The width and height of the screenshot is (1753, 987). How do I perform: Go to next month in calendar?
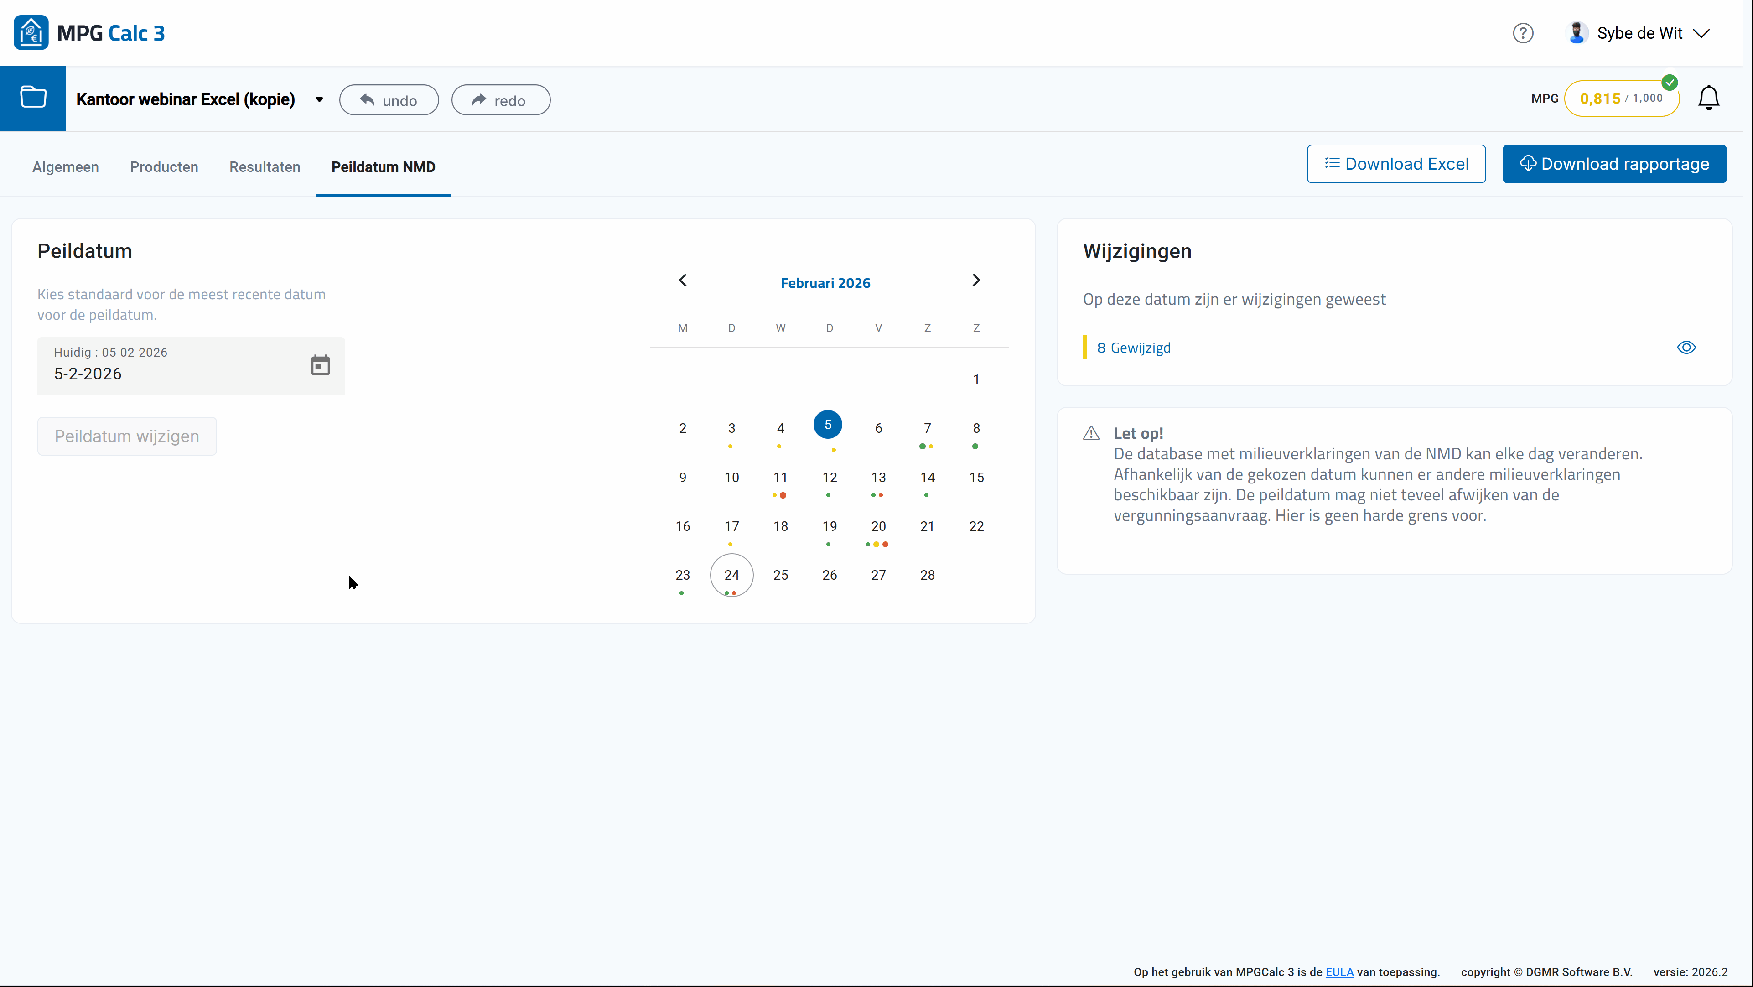pyautogui.click(x=976, y=281)
